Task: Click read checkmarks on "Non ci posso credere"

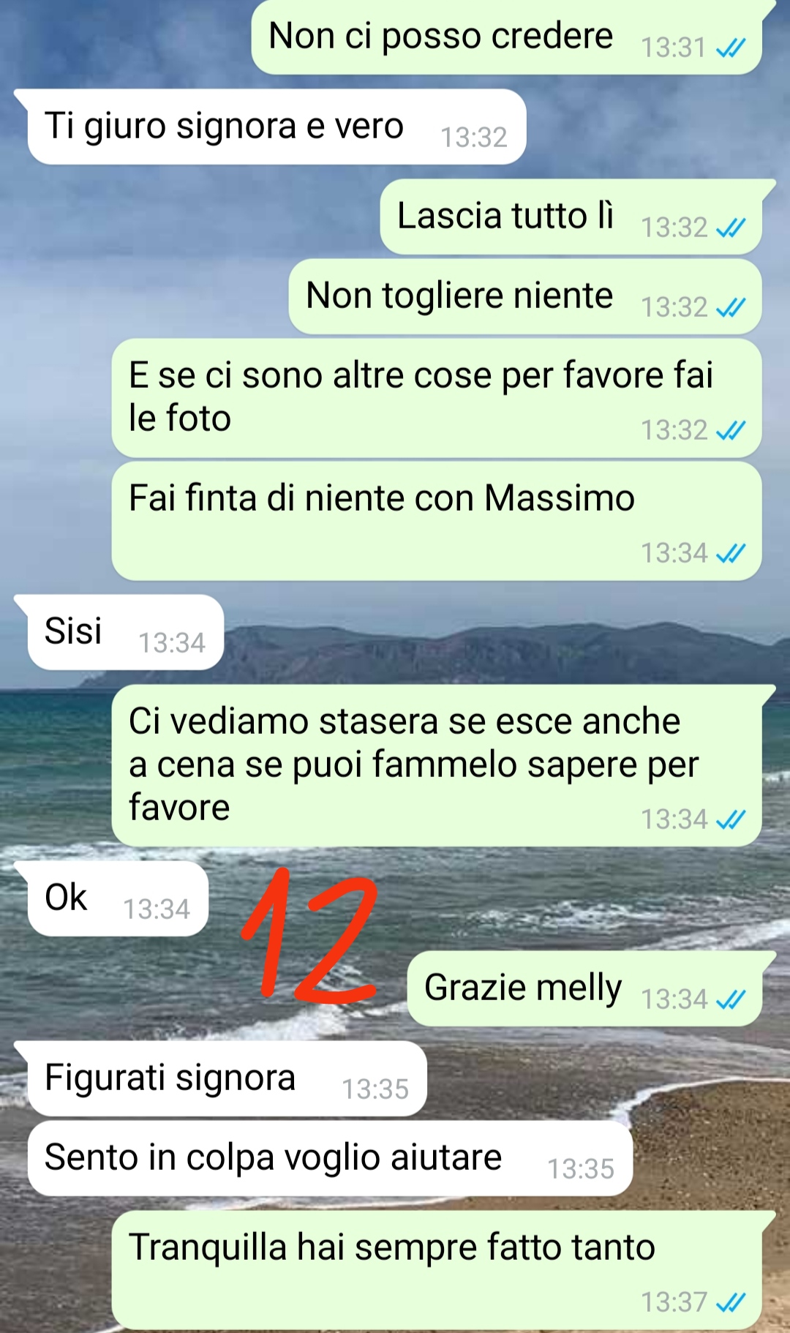Action: [x=731, y=48]
